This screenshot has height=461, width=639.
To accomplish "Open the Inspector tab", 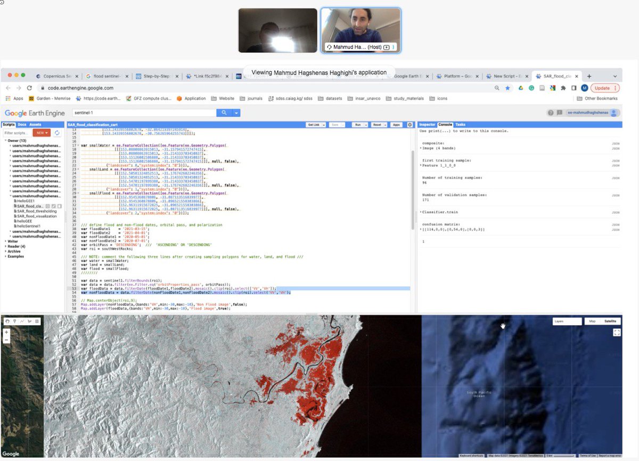I will coord(427,124).
